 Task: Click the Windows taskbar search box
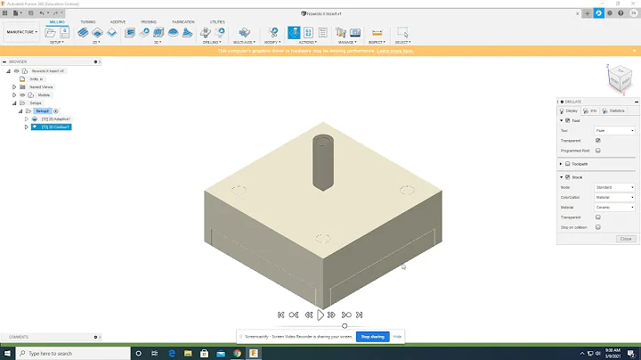73,353
